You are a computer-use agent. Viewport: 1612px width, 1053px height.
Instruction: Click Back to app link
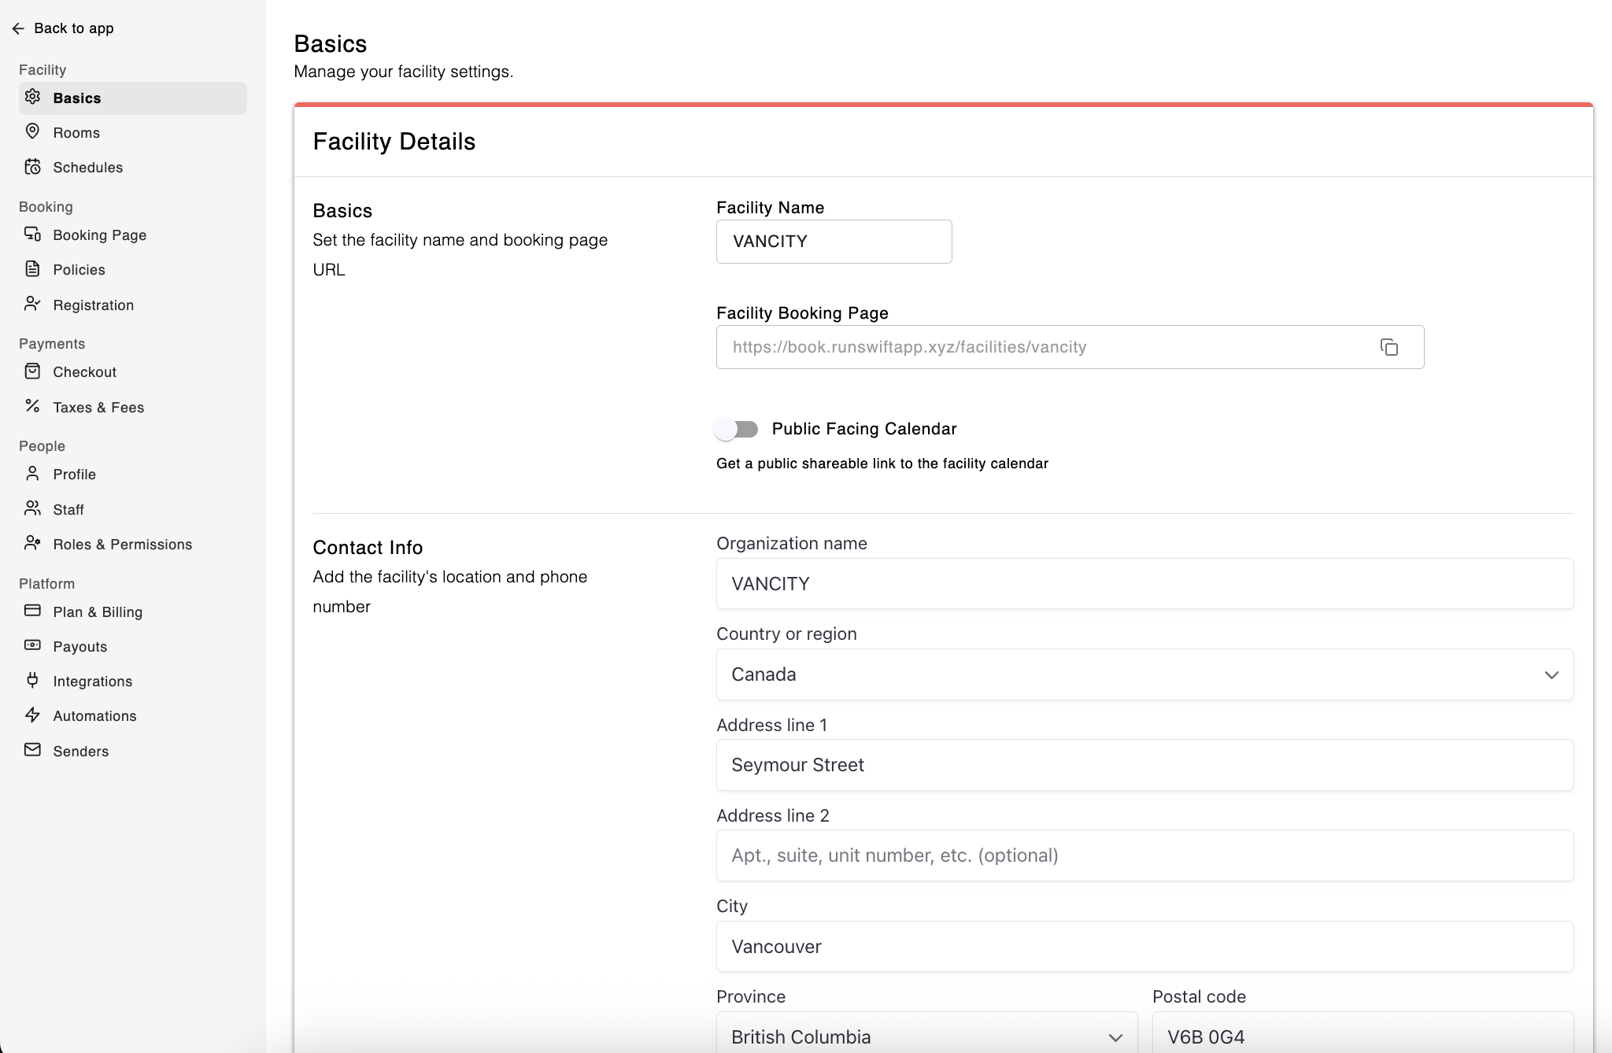pos(73,28)
